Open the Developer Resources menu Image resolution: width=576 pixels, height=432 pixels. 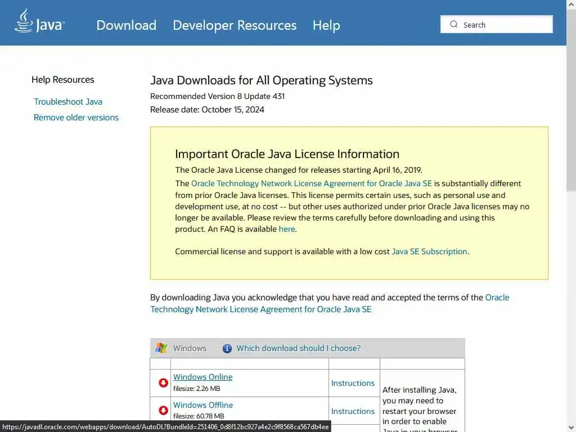point(235,25)
